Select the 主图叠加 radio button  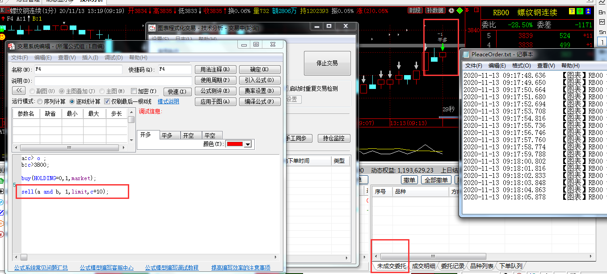click(62, 91)
